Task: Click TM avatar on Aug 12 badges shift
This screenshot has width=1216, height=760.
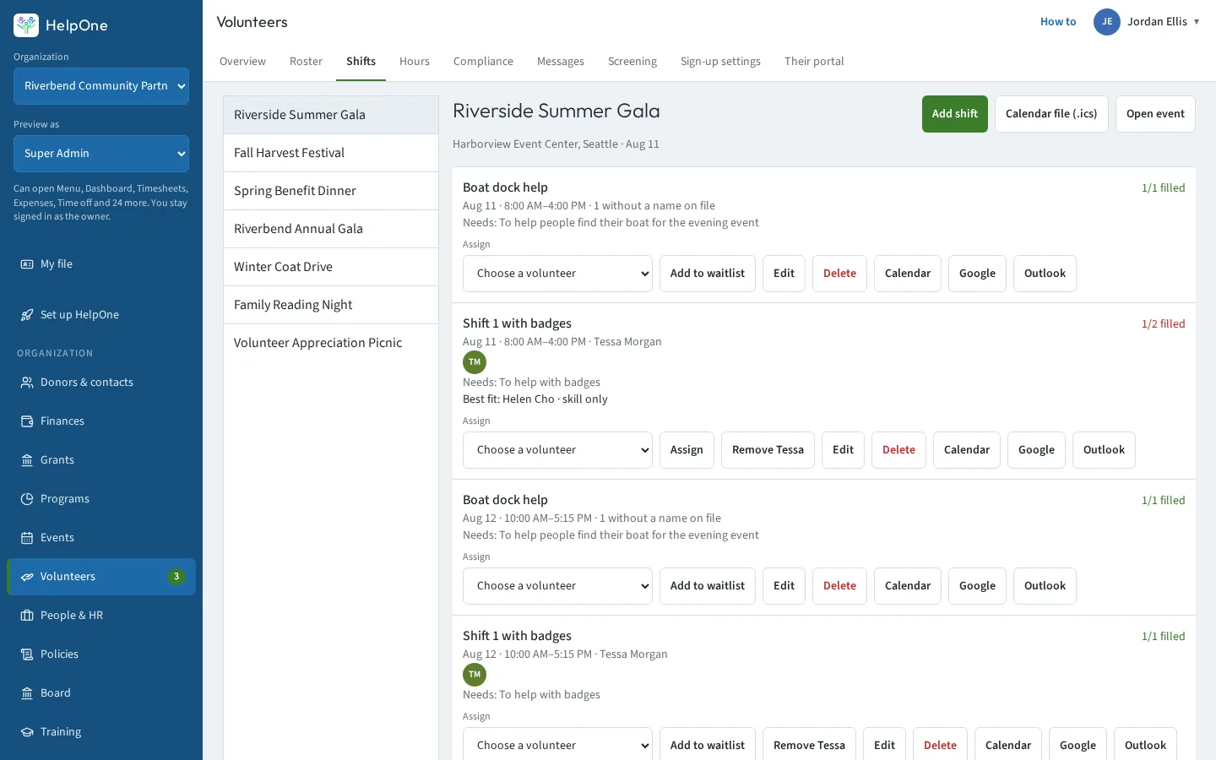Action: 475,675
